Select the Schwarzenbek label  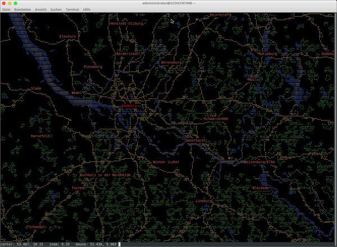pos(216,119)
